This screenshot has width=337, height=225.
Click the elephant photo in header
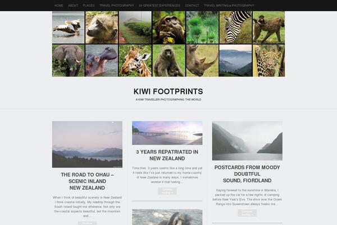pyautogui.click(x=69, y=61)
